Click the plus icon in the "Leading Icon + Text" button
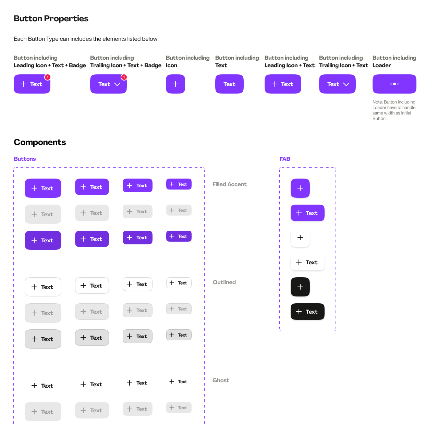The height and width of the screenshot is (425, 425). pyautogui.click(x=274, y=84)
